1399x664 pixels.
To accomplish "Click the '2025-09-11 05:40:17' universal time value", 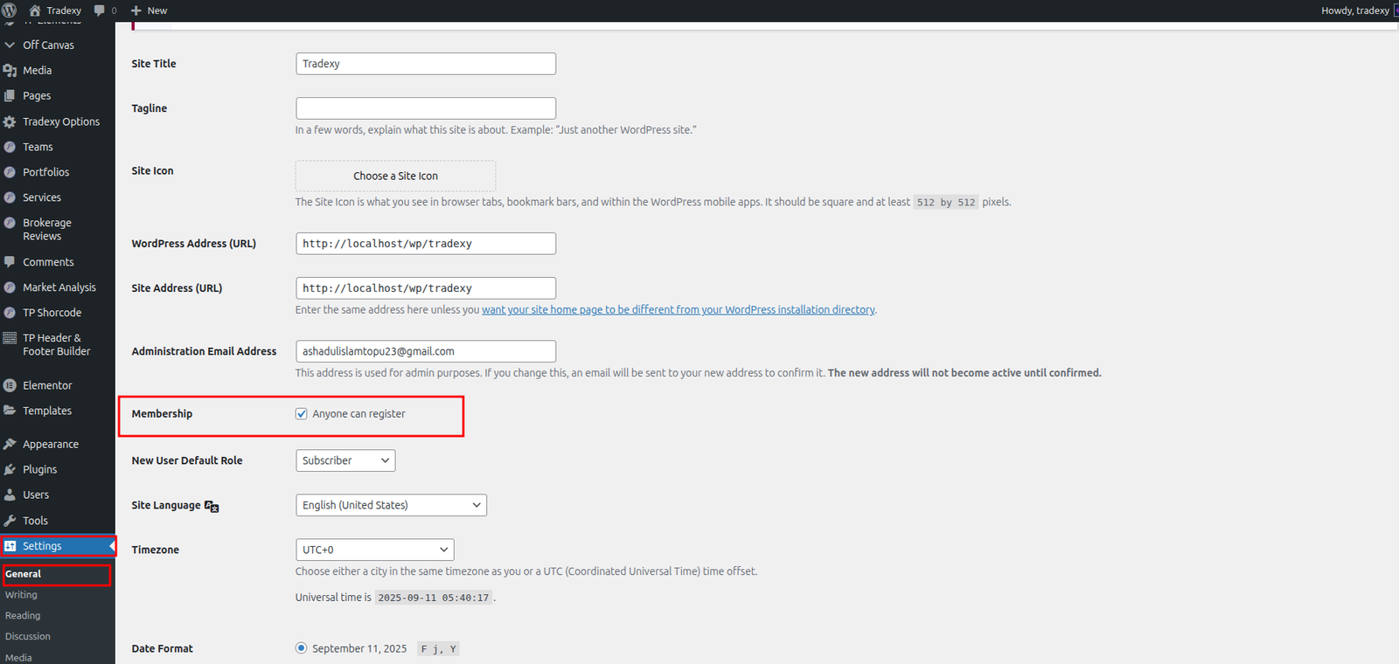I will tap(434, 598).
